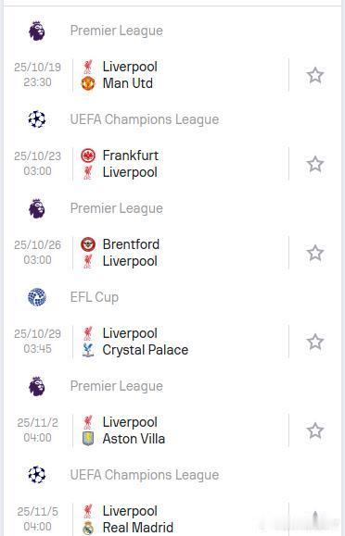Click the Crystal Palace crest
The height and width of the screenshot is (536, 345).
pos(88,350)
